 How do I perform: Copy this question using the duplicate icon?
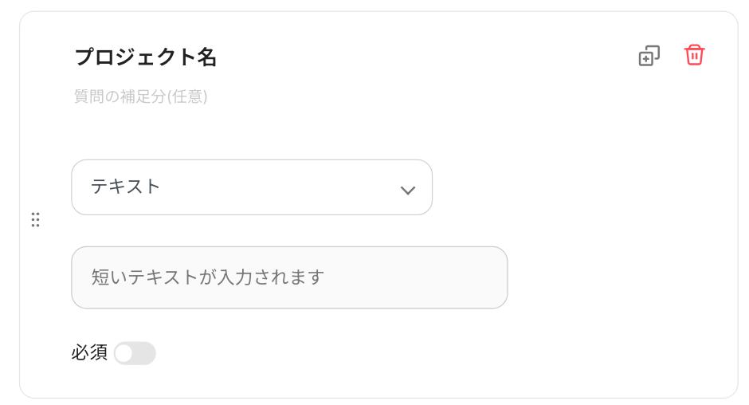[649, 56]
